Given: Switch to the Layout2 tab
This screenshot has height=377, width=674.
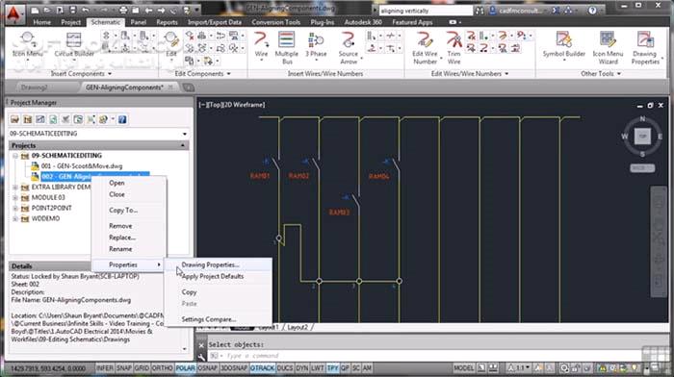Looking at the screenshot, I should pos(298,327).
